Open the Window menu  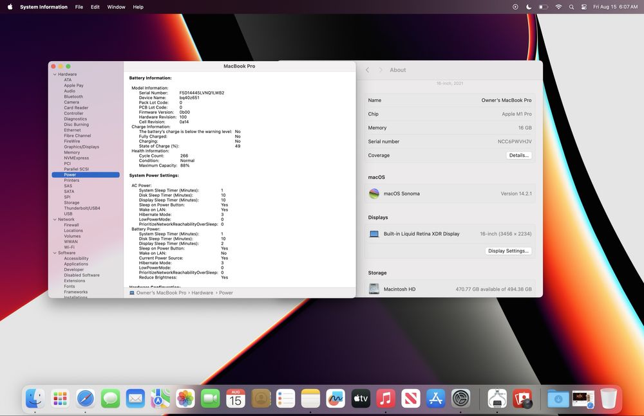tap(116, 7)
